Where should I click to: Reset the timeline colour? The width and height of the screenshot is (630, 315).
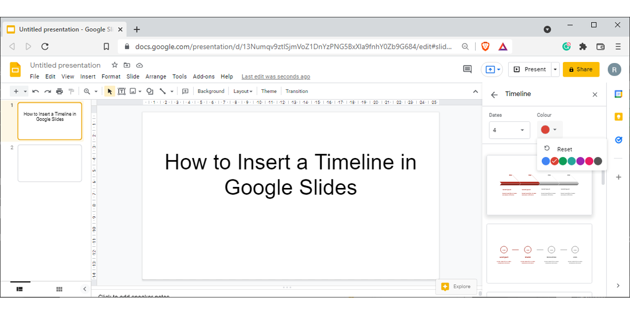[x=559, y=149]
